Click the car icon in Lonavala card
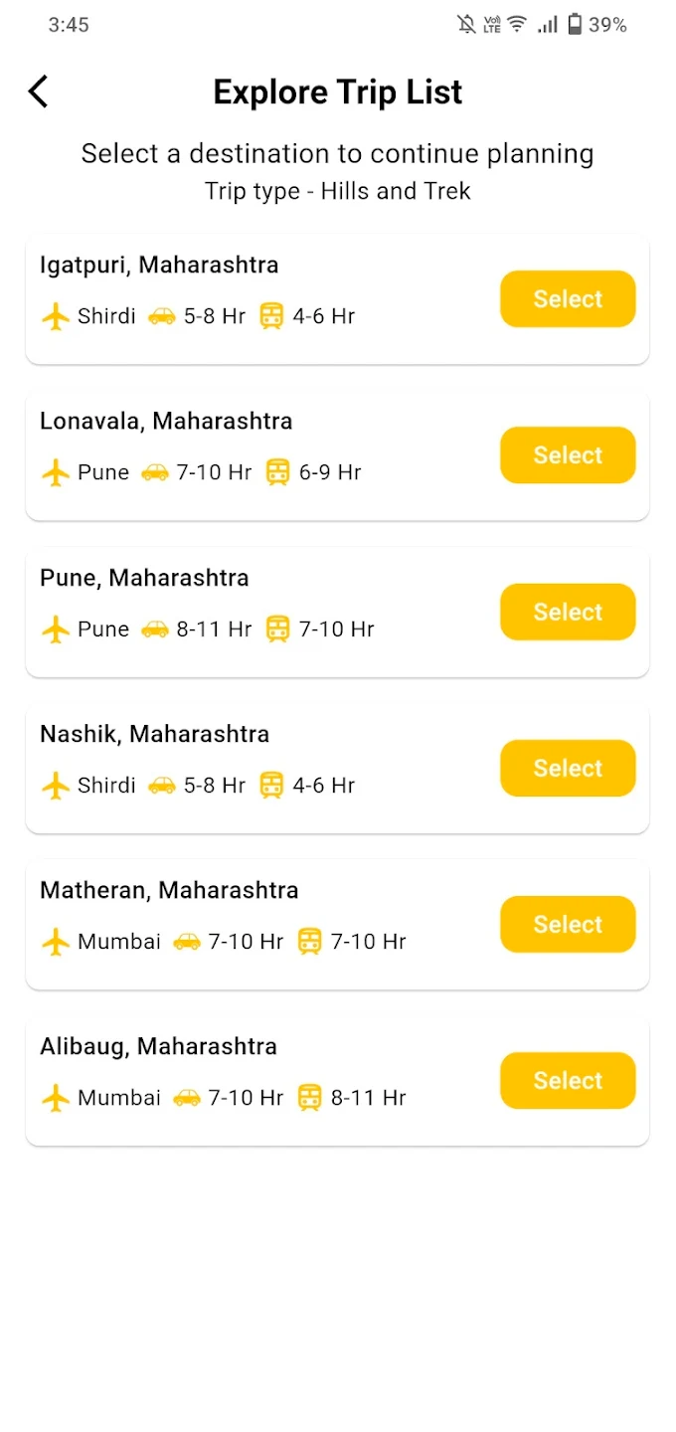Viewport: 676px width, 1432px height. point(154,472)
